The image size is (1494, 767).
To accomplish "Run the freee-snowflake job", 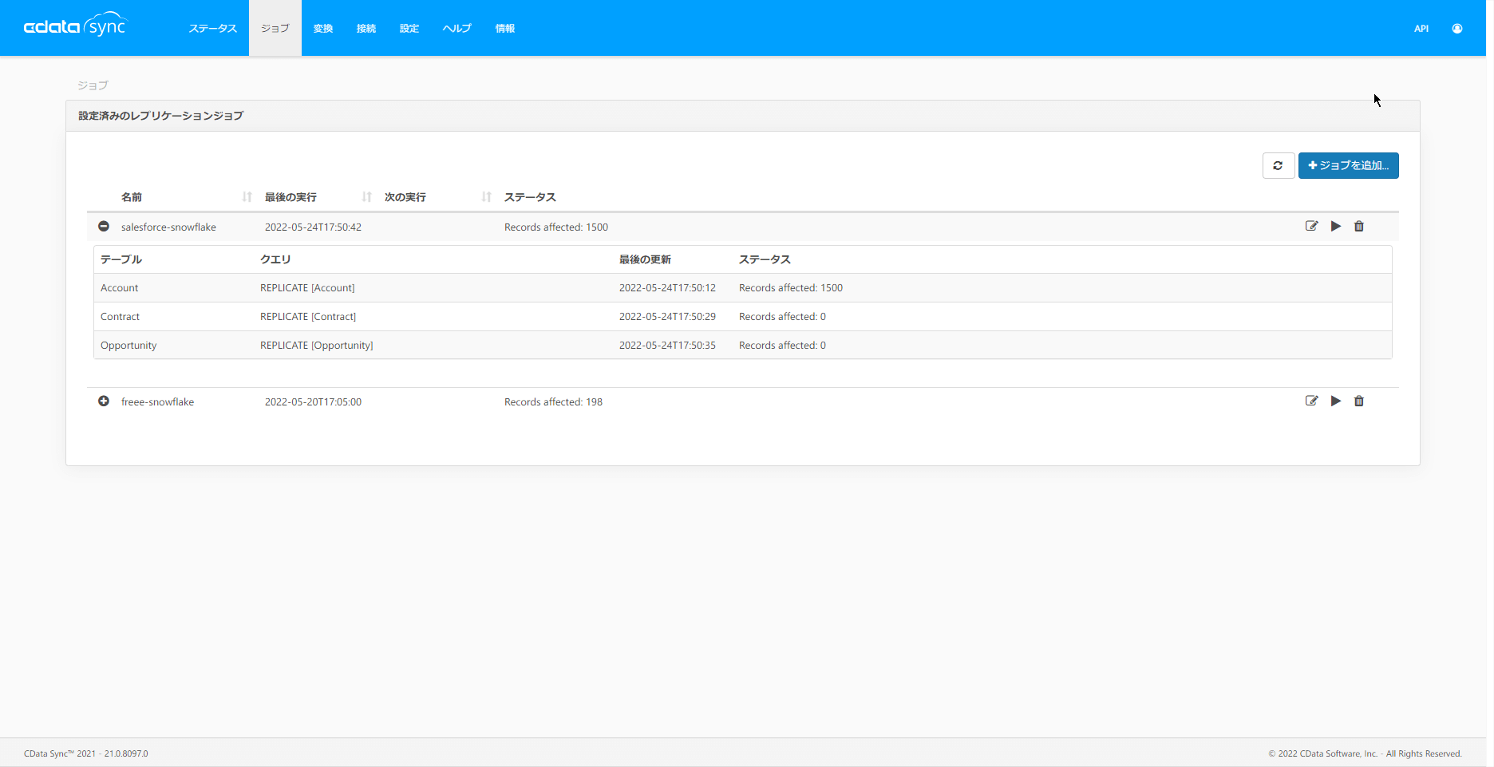I will coord(1335,401).
